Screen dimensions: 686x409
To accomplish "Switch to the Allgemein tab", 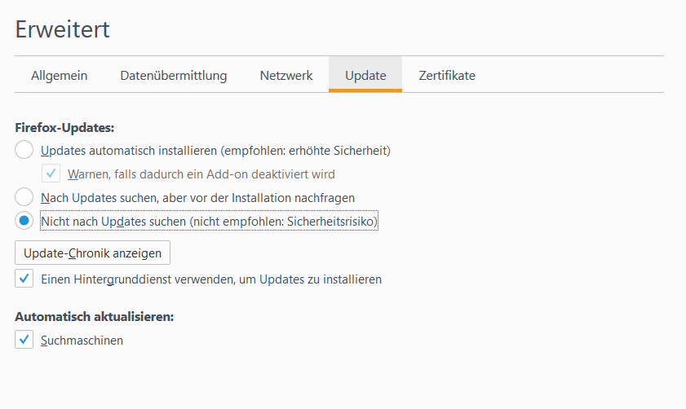I will tap(59, 75).
